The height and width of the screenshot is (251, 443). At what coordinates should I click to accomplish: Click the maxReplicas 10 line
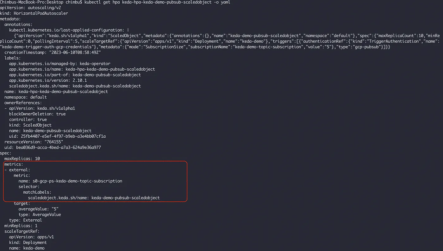pos(22,159)
